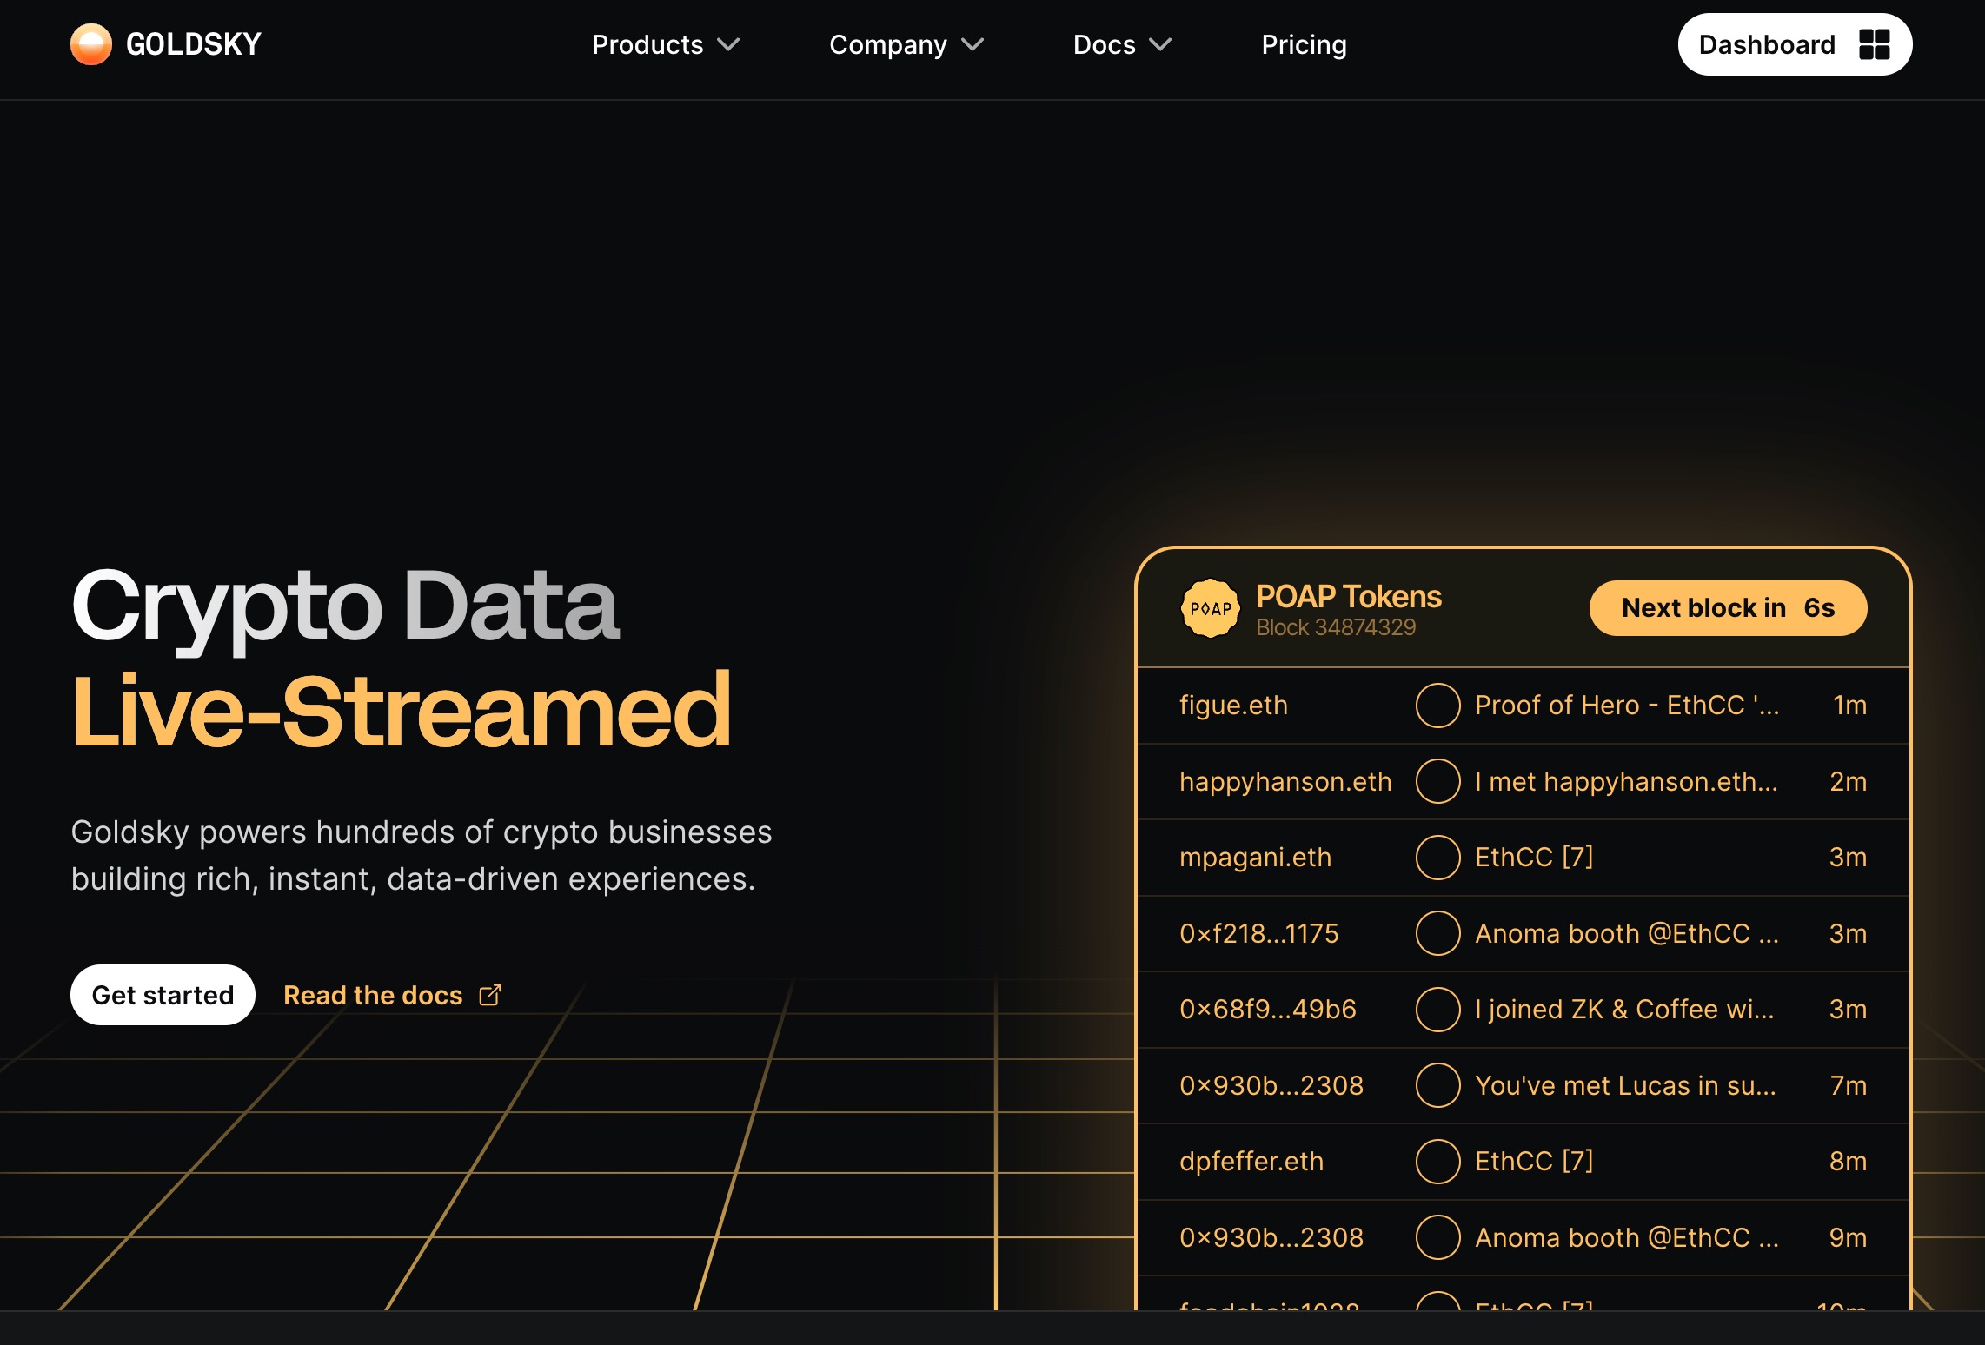Click external link icon beside Read the docs
Screen dimensions: 1985x1345
point(490,995)
